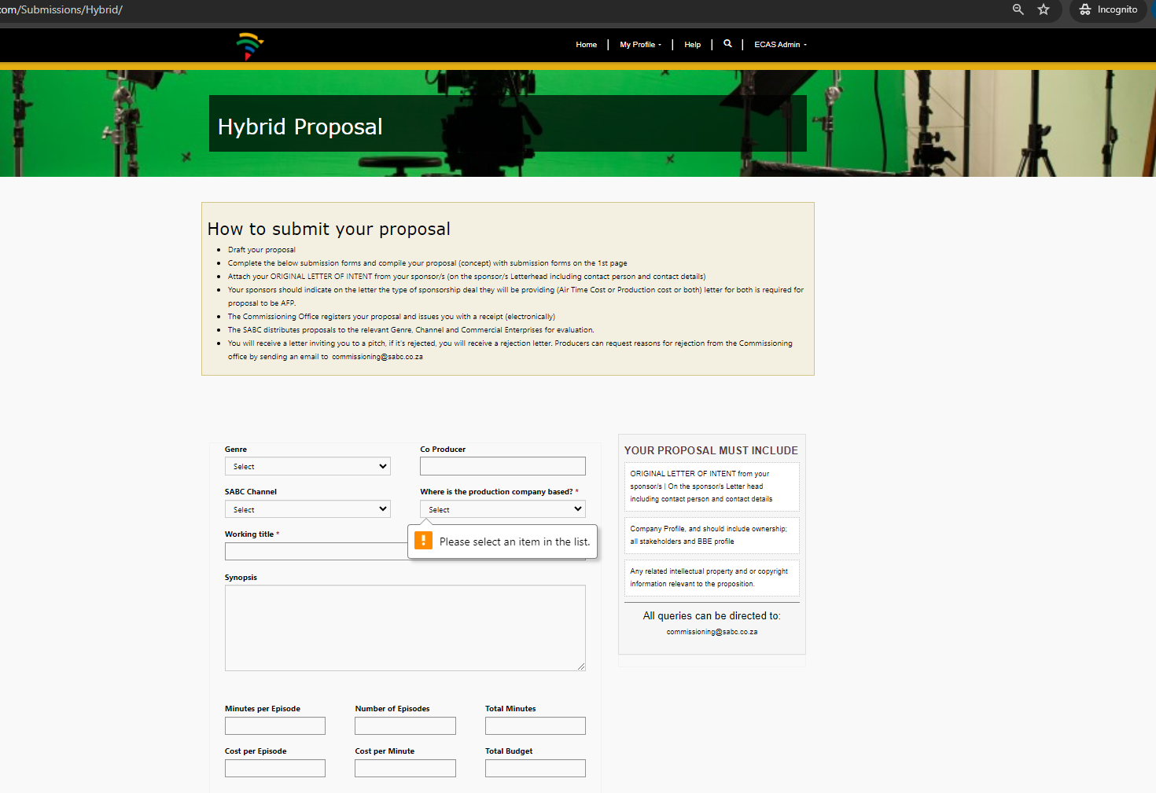The width and height of the screenshot is (1156, 793).
Task: Click the 'Any related intellectual property' requirement box
Action: (712, 578)
